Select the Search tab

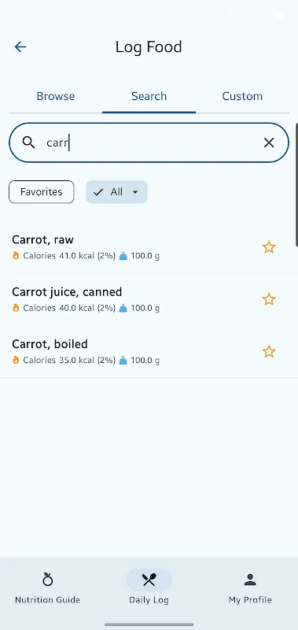coord(149,96)
